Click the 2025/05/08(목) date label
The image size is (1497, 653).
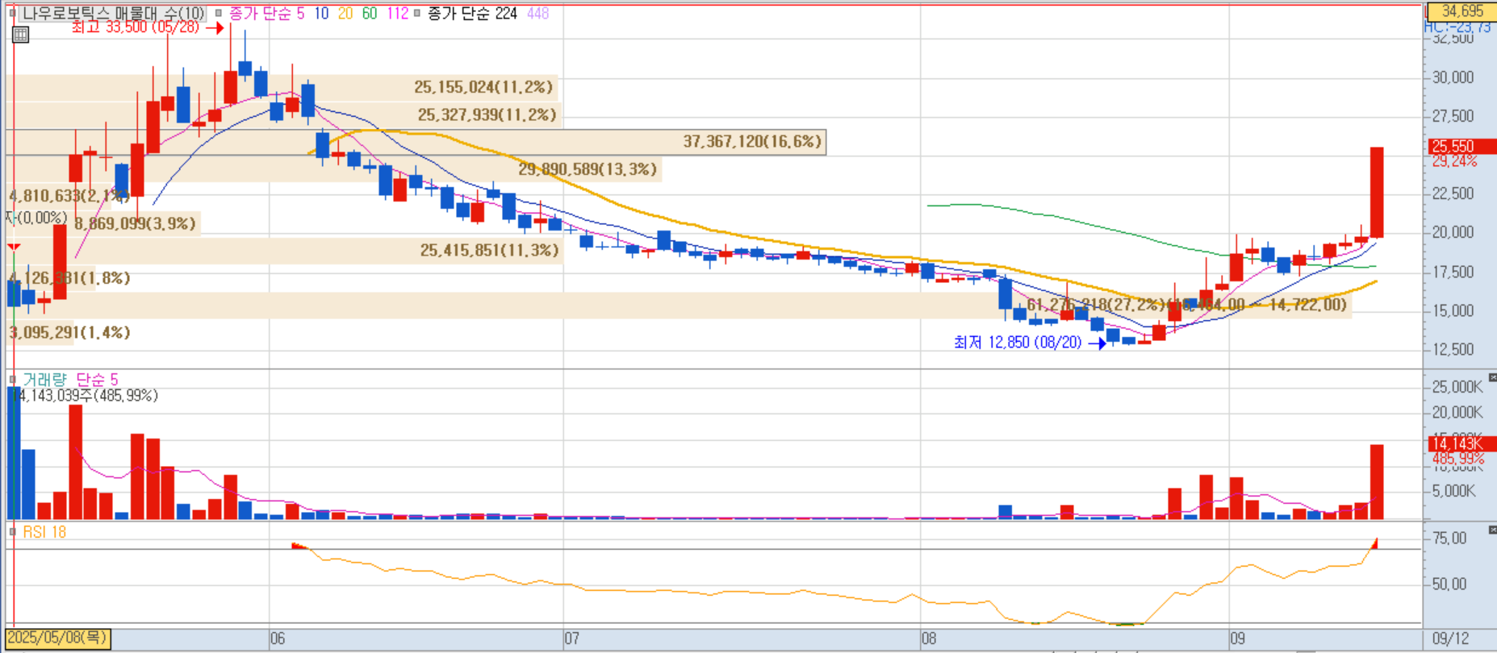click(x=57, y=638)
